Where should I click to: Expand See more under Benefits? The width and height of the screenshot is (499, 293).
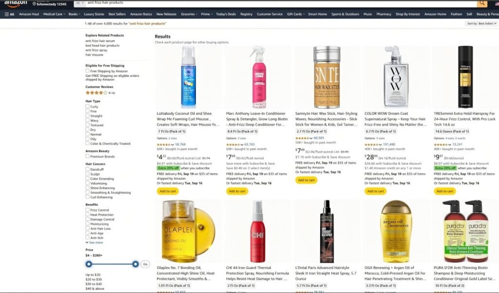click(x=94, y=242)
